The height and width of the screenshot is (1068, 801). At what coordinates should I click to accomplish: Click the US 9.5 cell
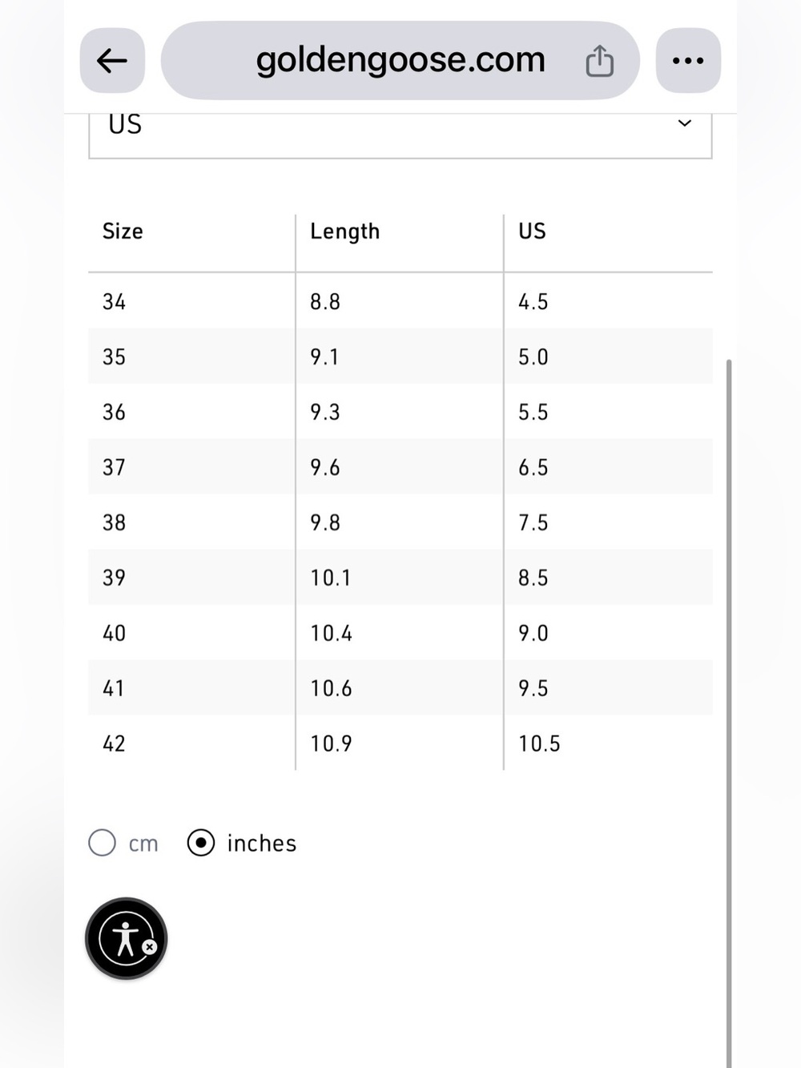(x=533, y=688)
